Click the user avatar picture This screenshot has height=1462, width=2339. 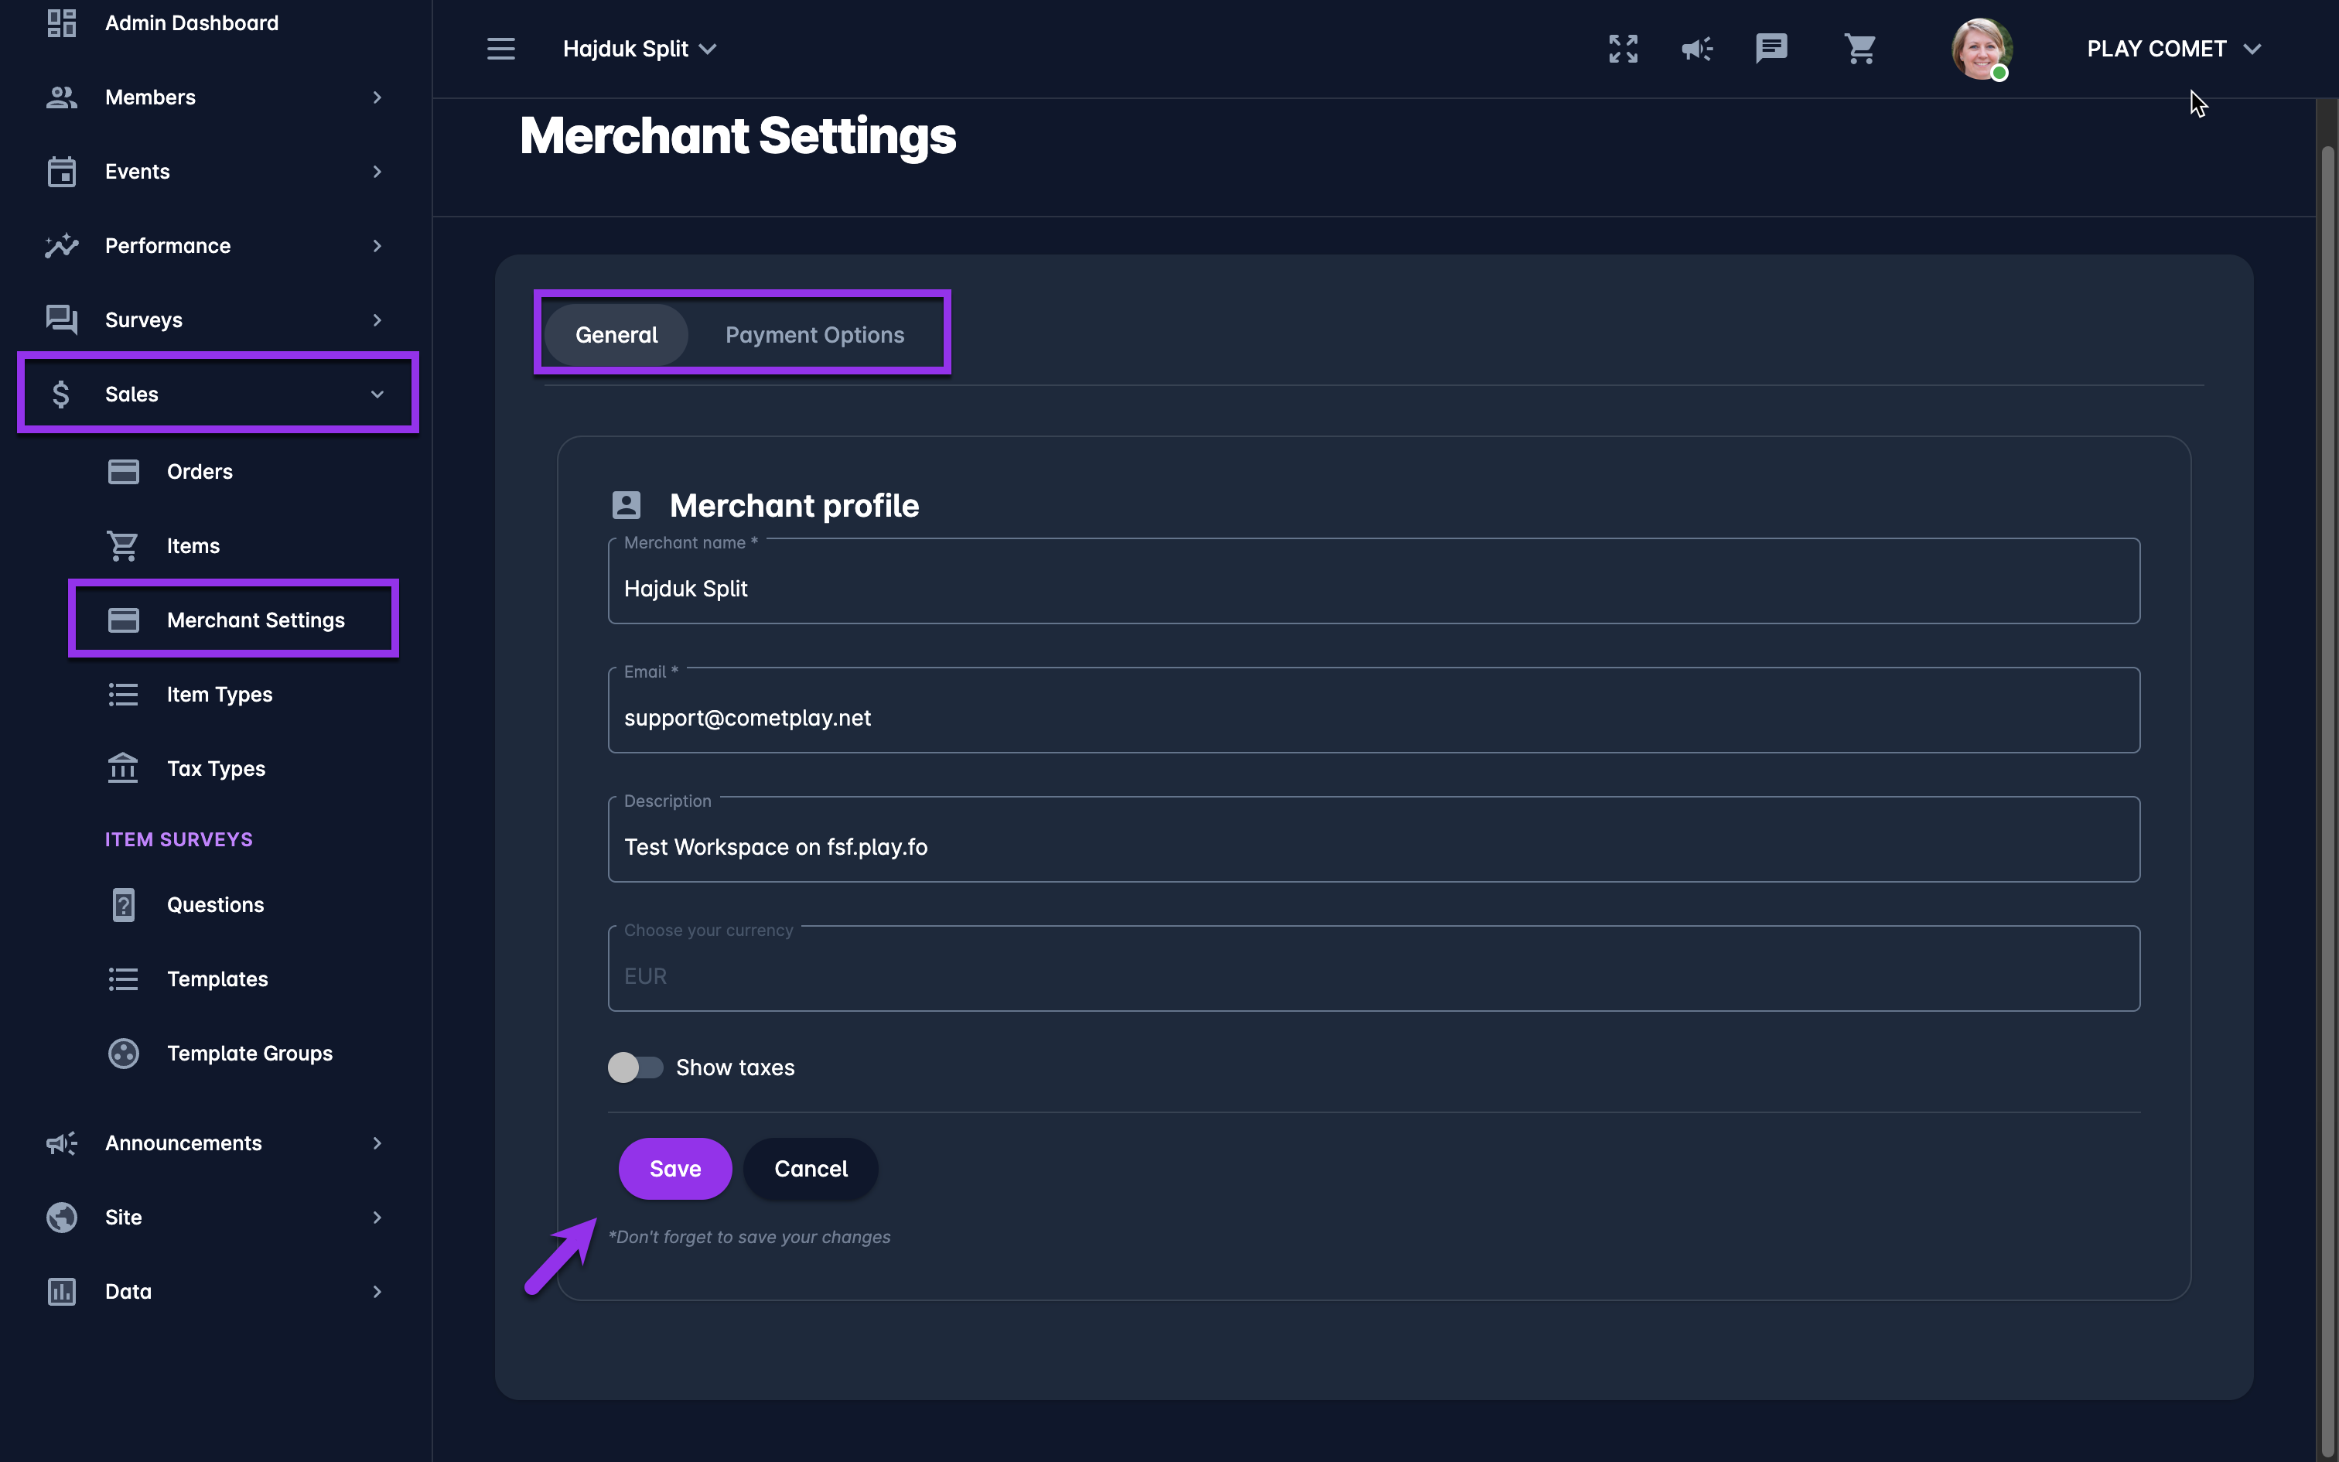click(x=1980, y=48)
